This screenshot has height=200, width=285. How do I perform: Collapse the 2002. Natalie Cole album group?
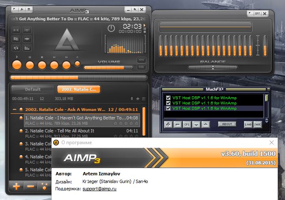15,109
